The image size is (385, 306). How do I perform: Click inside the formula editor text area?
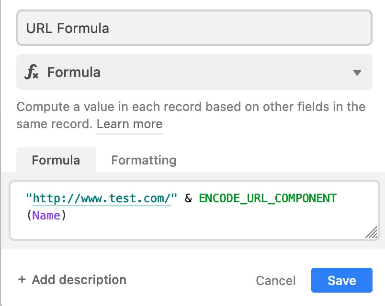tap(194, 210)
